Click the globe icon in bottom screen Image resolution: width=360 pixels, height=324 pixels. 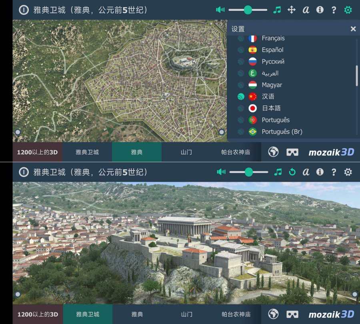tap(273, 314)
